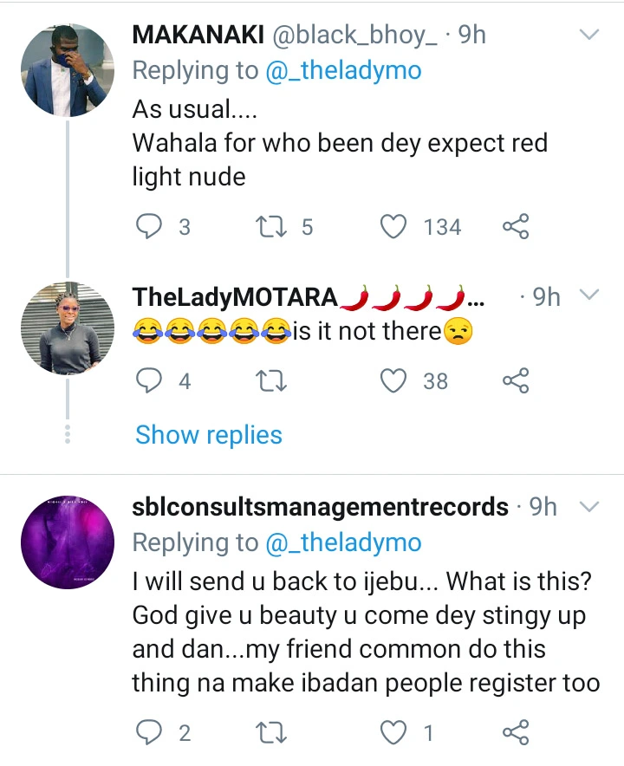Open sblconsultsmanagementrecords' purple avatar
Screen dimensions: 624x766
point(68,539)
